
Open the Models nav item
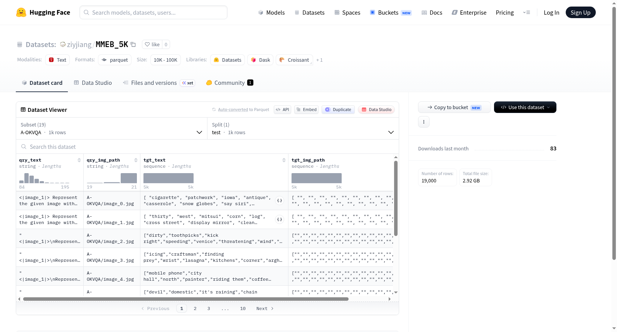(x=271, y=12)
